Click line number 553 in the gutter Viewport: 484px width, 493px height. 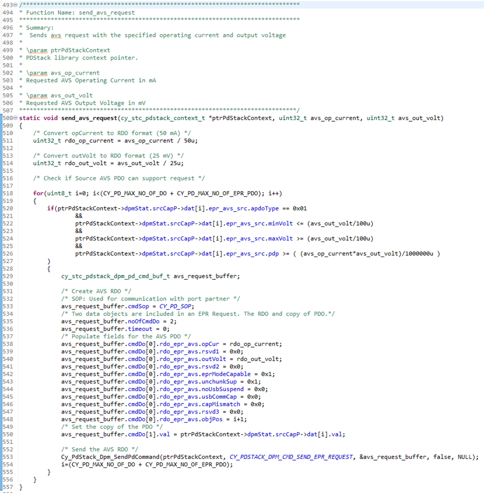[x=7, y=457]
